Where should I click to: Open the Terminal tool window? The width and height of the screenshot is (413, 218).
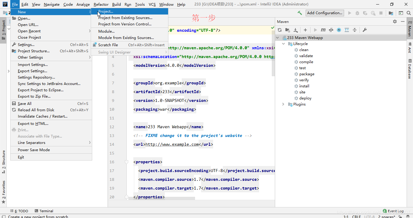[x=44, y=211]
